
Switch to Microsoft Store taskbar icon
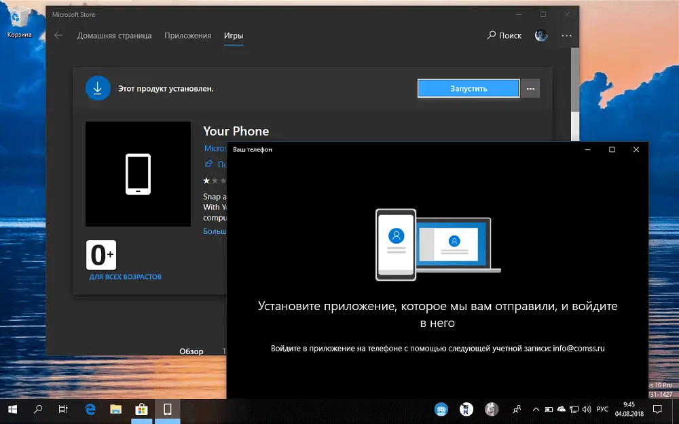point(142,409)
